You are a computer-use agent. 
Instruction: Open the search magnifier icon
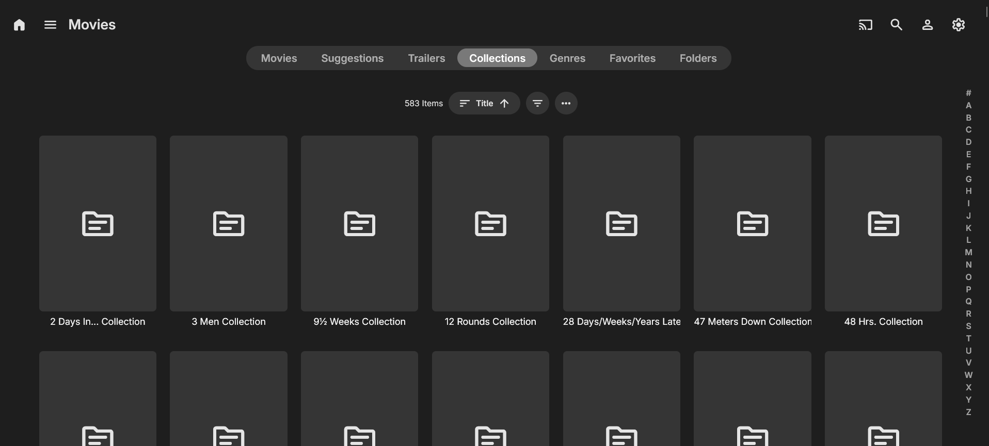point(896,25)
